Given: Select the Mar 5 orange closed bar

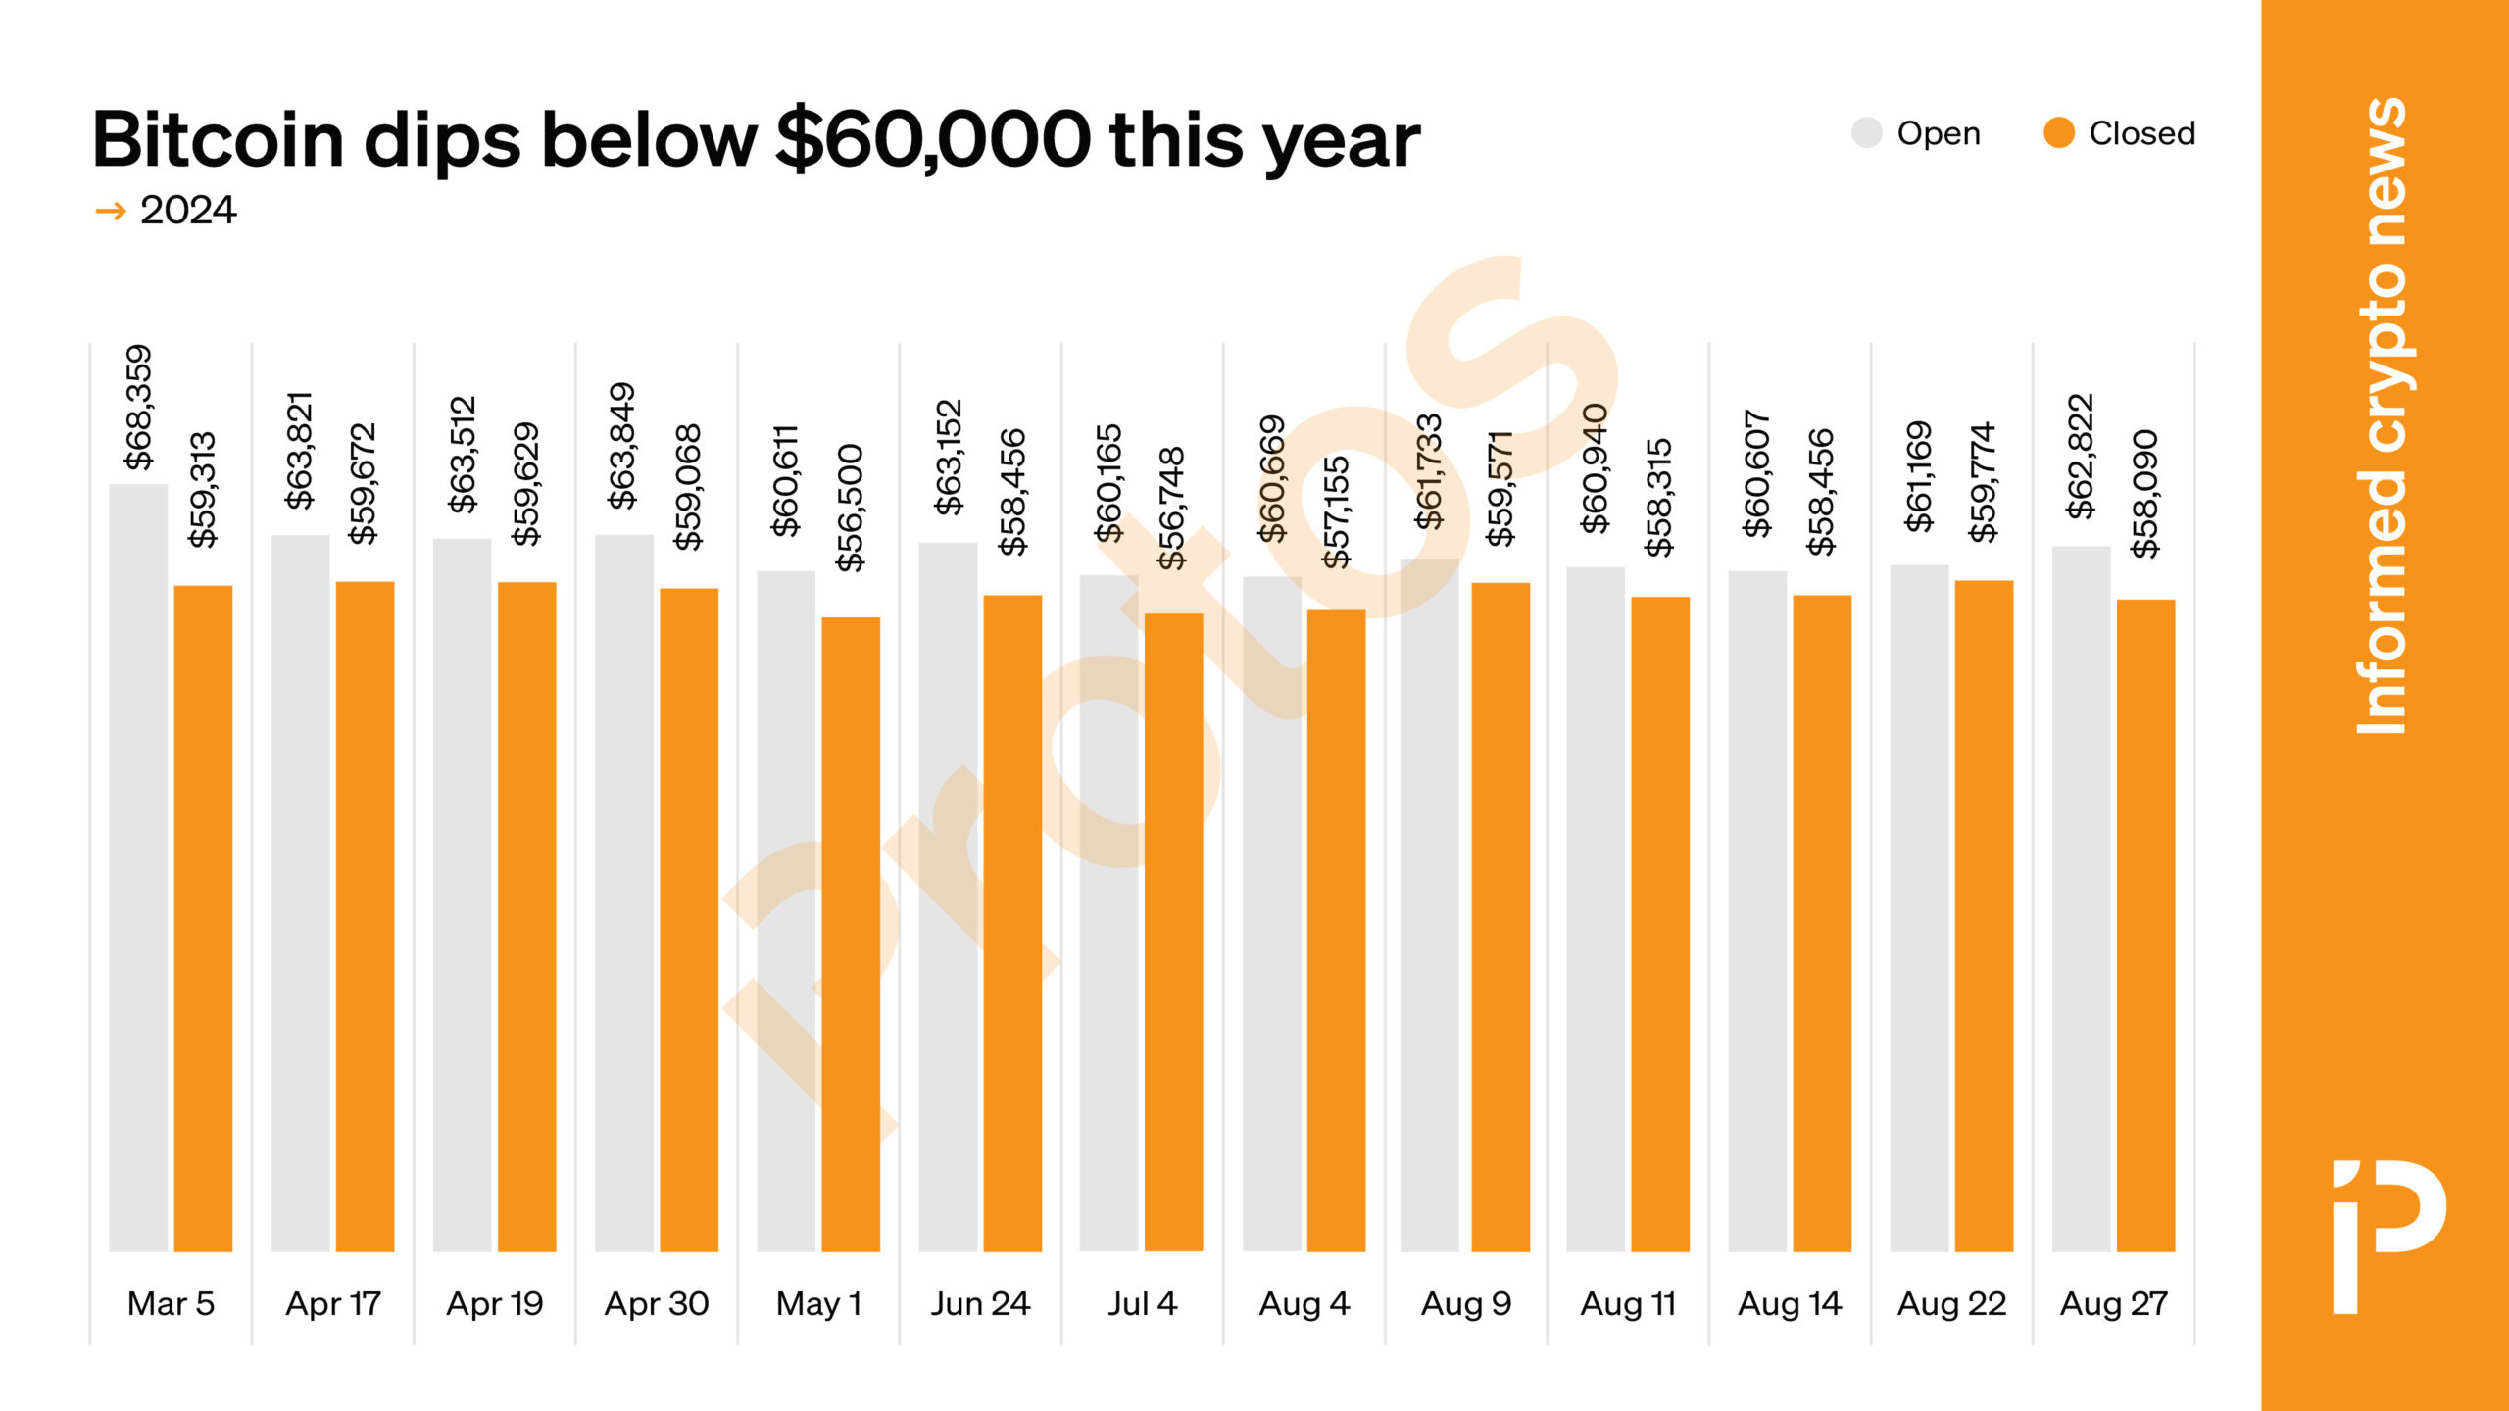Looking at the screenshot, I should coord(203,918).
